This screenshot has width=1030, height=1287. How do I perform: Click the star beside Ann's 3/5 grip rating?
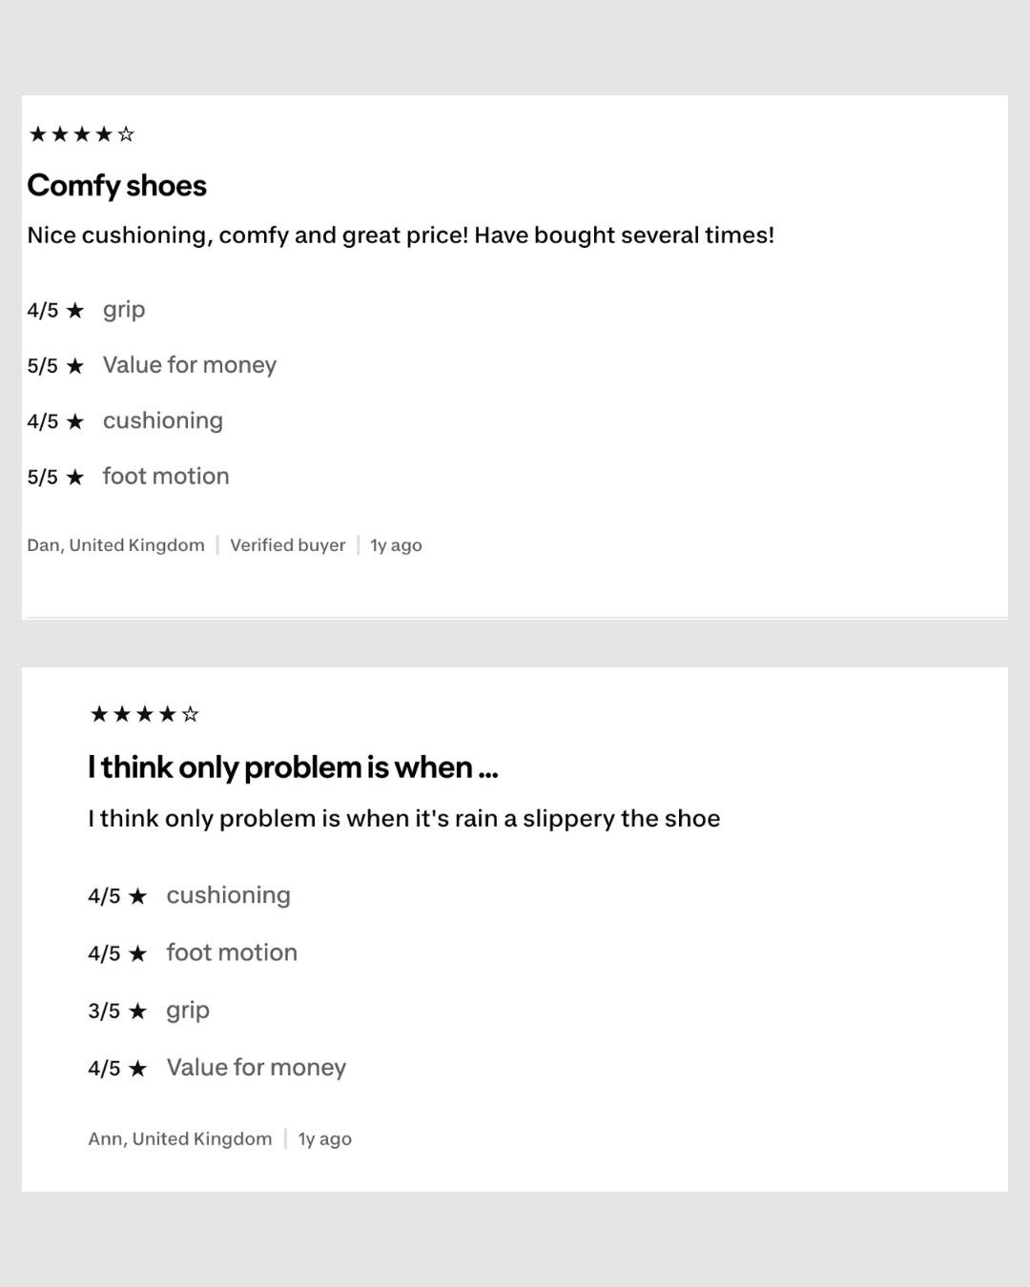point(138,1011)
